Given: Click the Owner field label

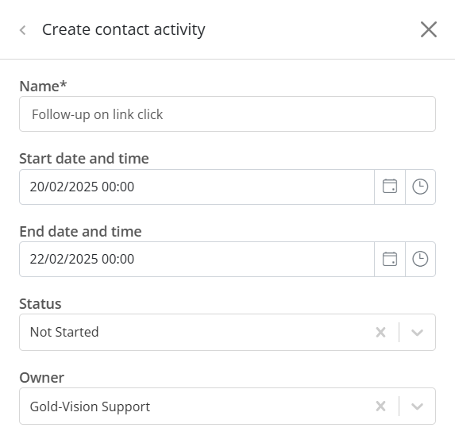Looking at the screenshot, I should pyautogui.click(x=42, y=378).
